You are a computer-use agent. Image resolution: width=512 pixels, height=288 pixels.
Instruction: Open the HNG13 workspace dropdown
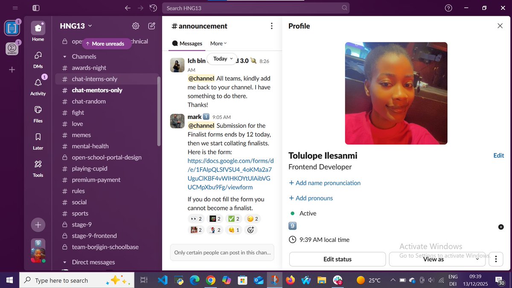click(x=76, y=26)
